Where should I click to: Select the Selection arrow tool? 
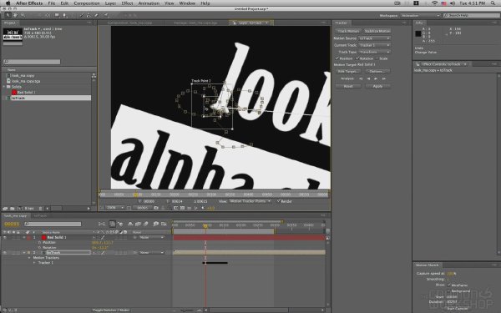click(8, 15)
